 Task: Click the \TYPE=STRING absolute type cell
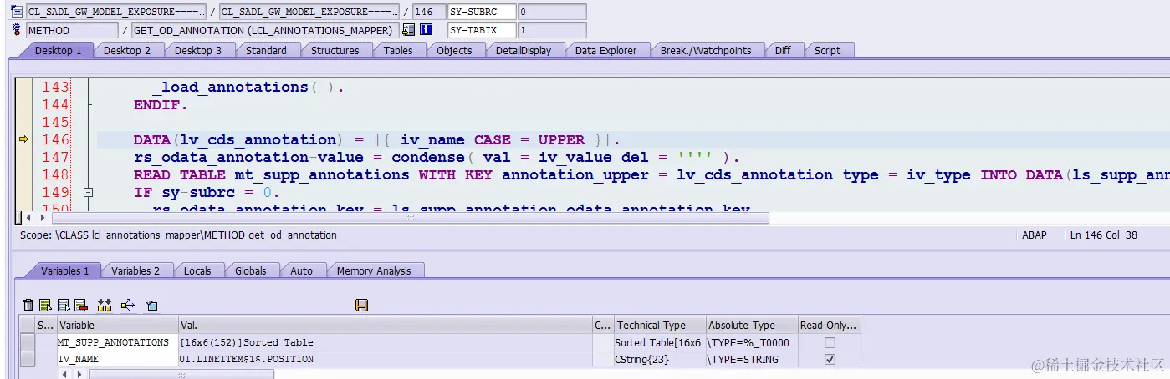tap(751, 360)
